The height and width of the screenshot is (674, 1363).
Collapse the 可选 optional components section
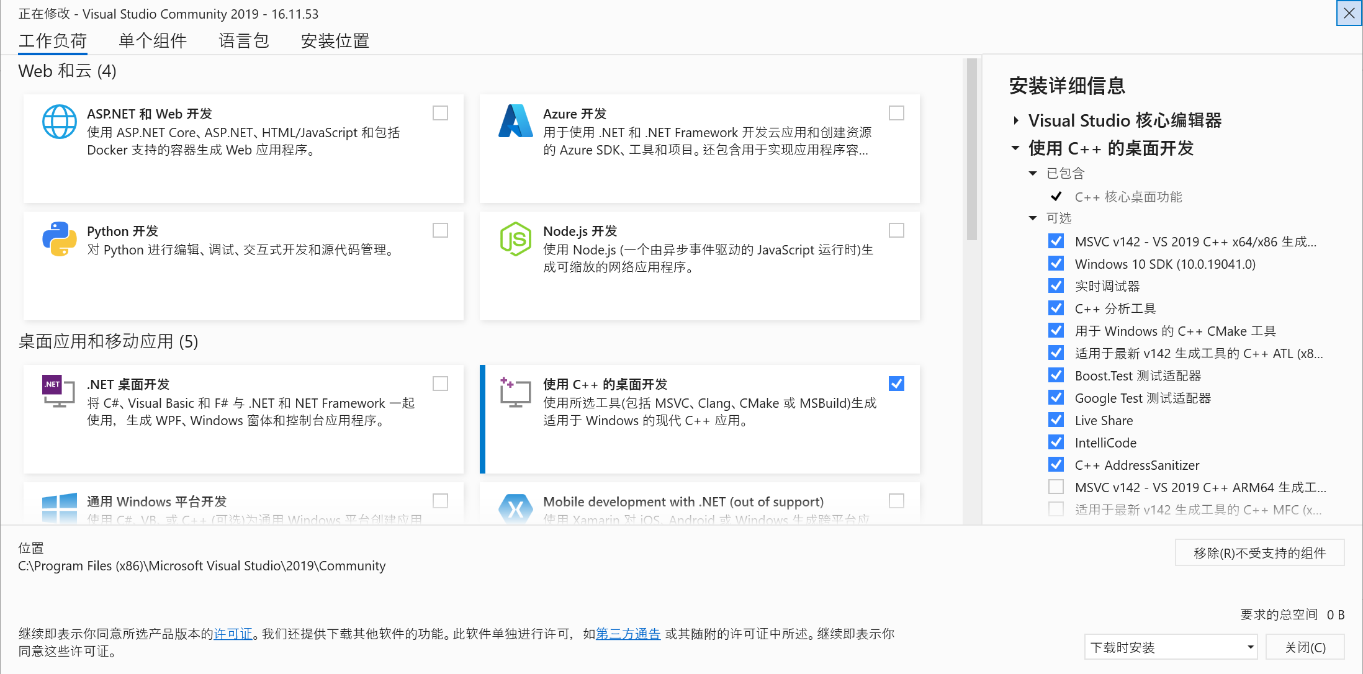click(x=1033, y=218)
